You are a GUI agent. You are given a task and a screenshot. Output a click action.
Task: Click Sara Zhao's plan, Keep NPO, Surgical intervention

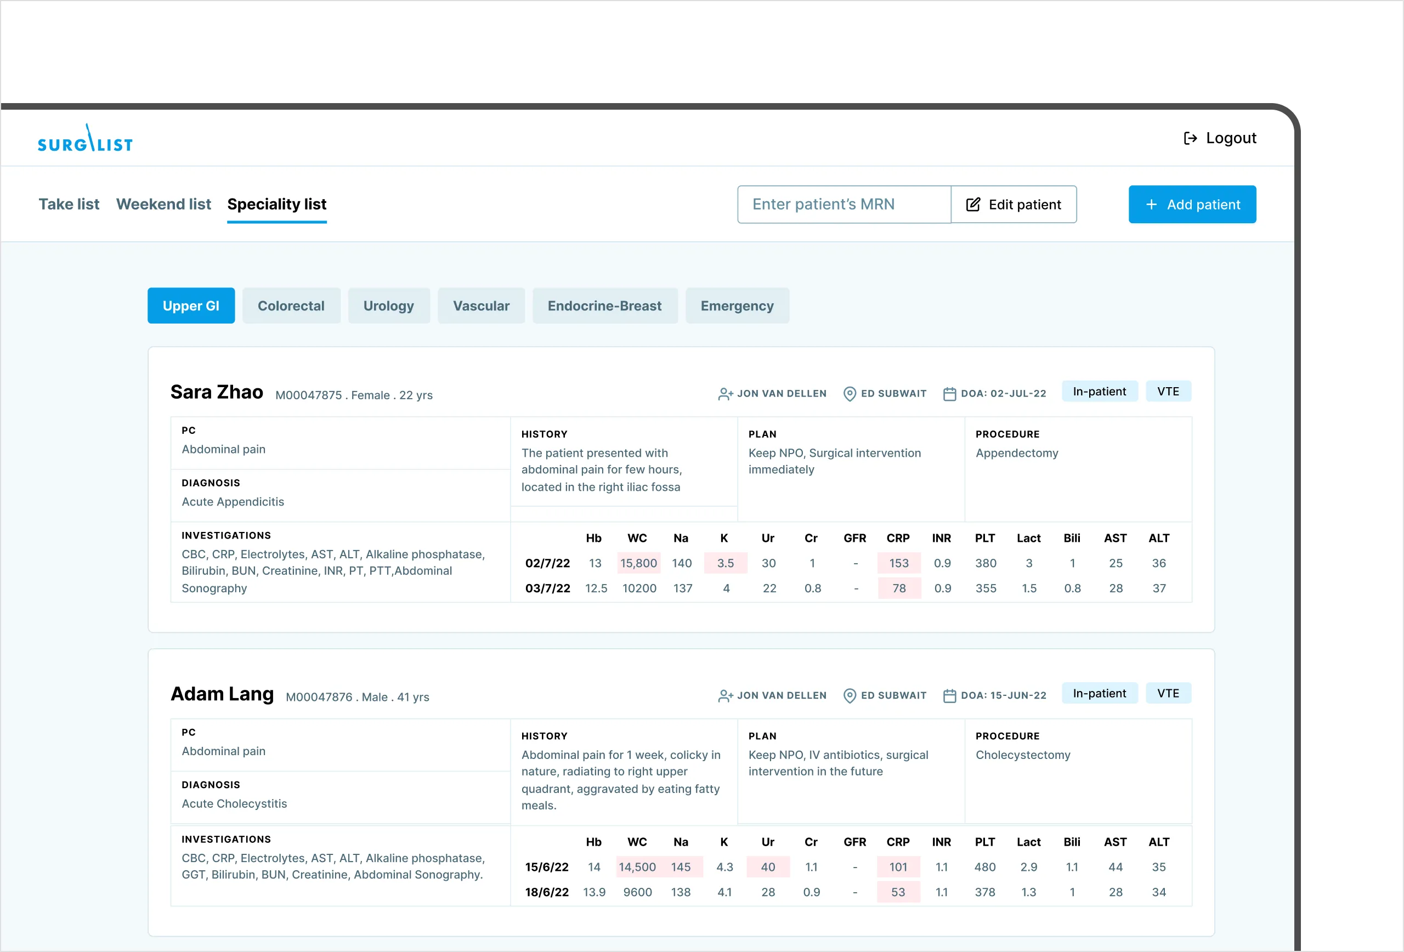[834, 462]
